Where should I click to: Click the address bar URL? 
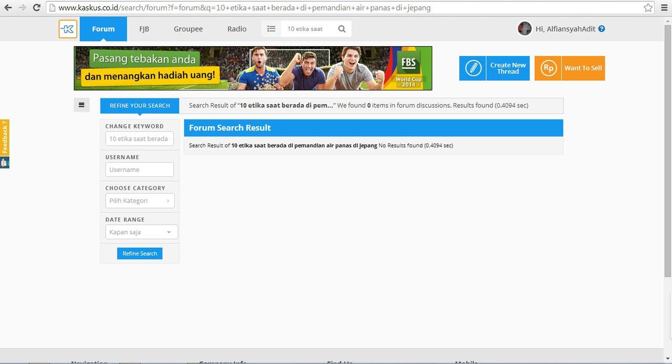pyautogui.click(x=245, y=8)
